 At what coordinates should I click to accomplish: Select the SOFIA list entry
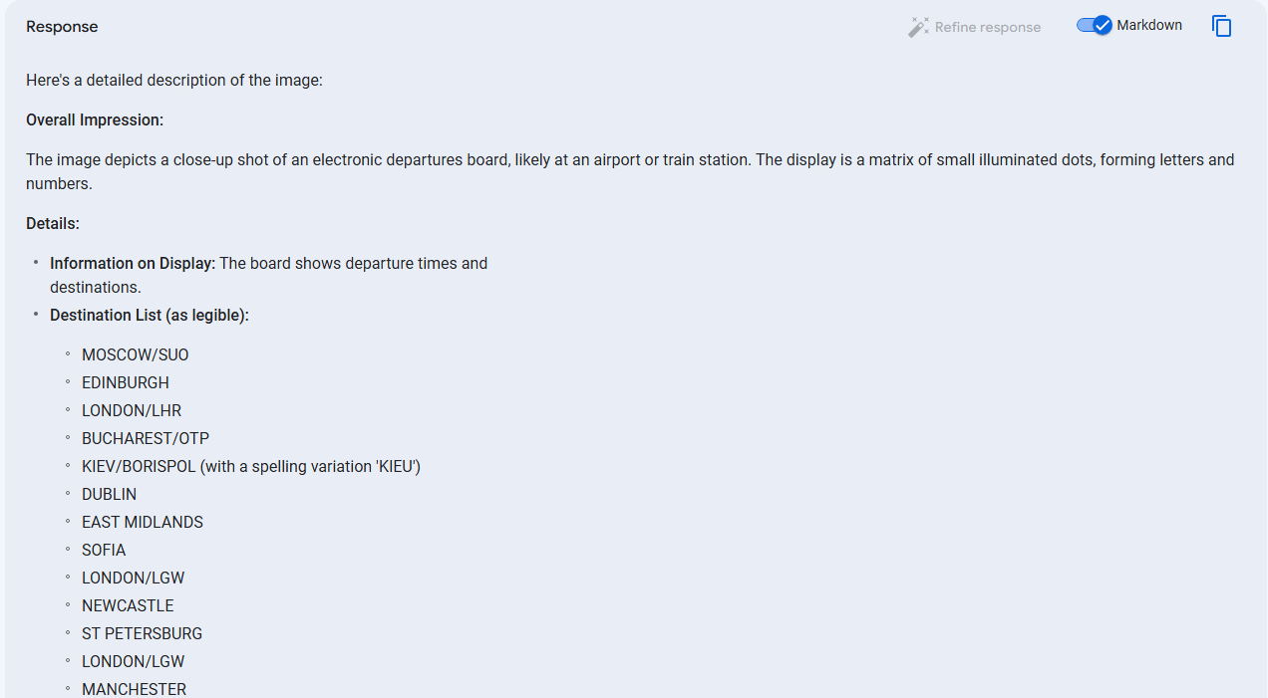pos(104,551)
